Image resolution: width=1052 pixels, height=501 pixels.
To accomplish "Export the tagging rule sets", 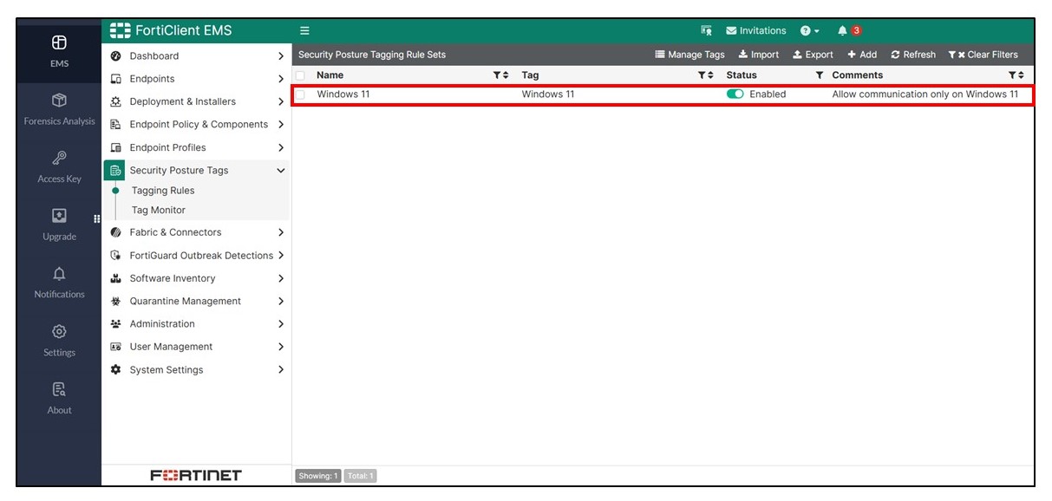I will tap(813, 55).
